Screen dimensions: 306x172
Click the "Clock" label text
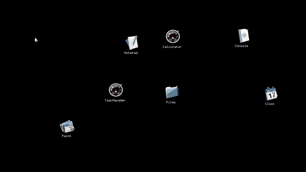coord(270,104)
